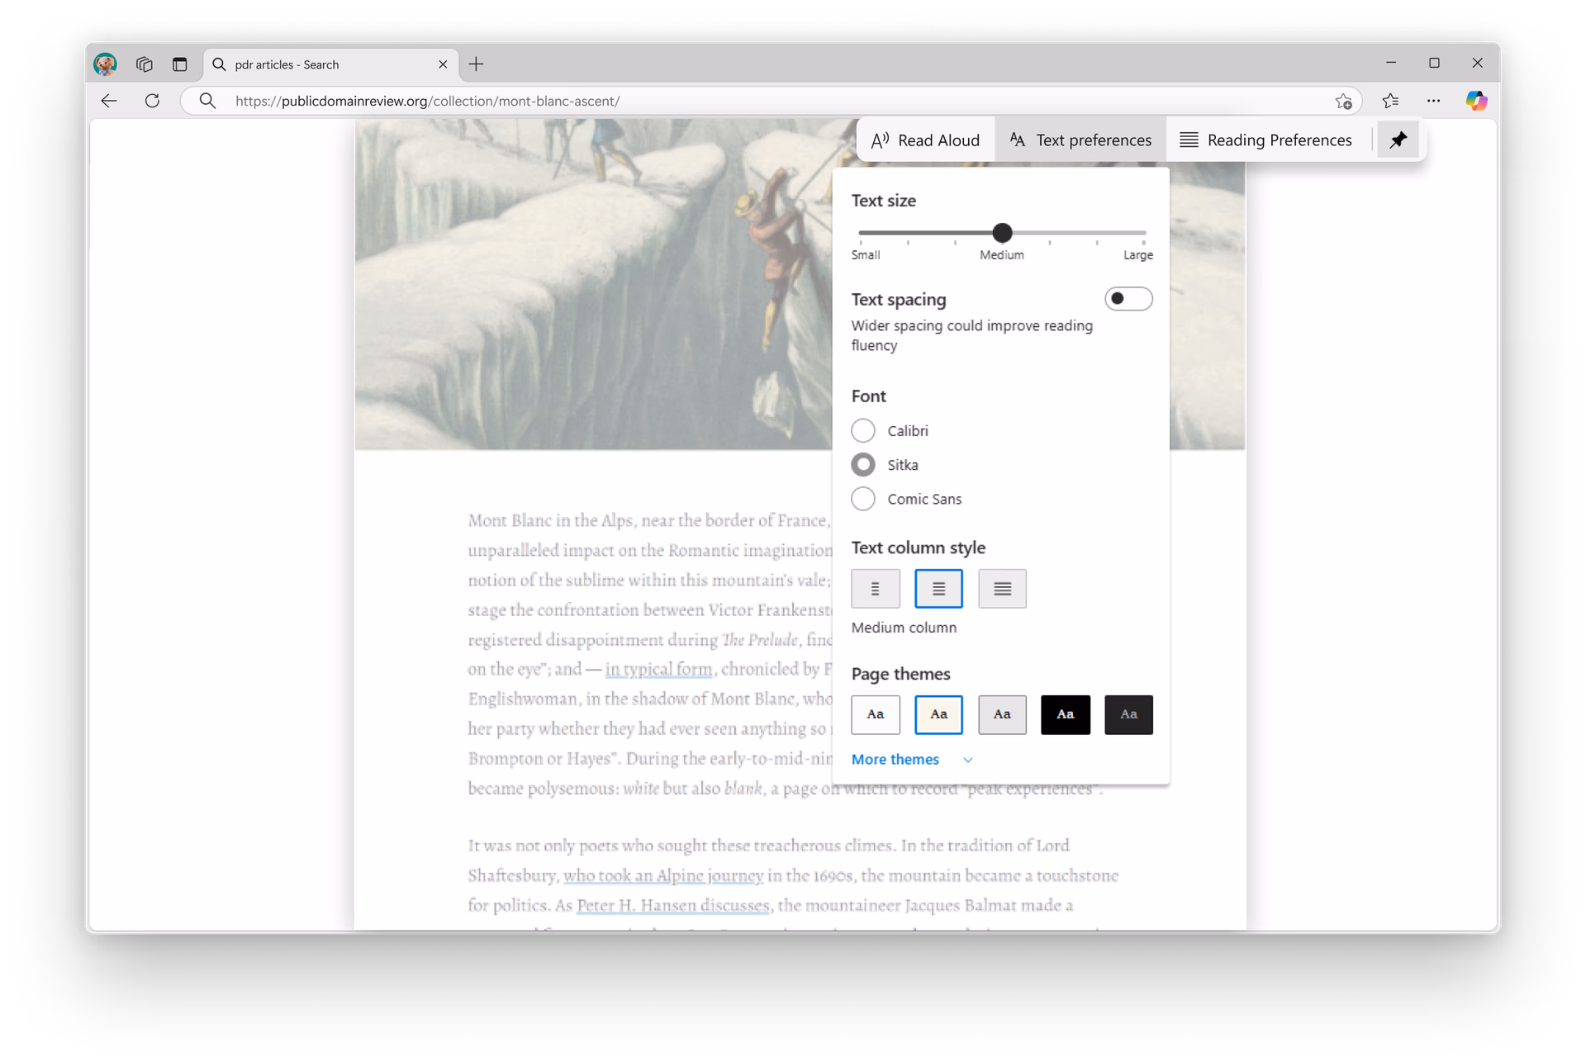Apply the white page theme
This screenshot has width=1586, height=1062.
click(x=875, y=714)
